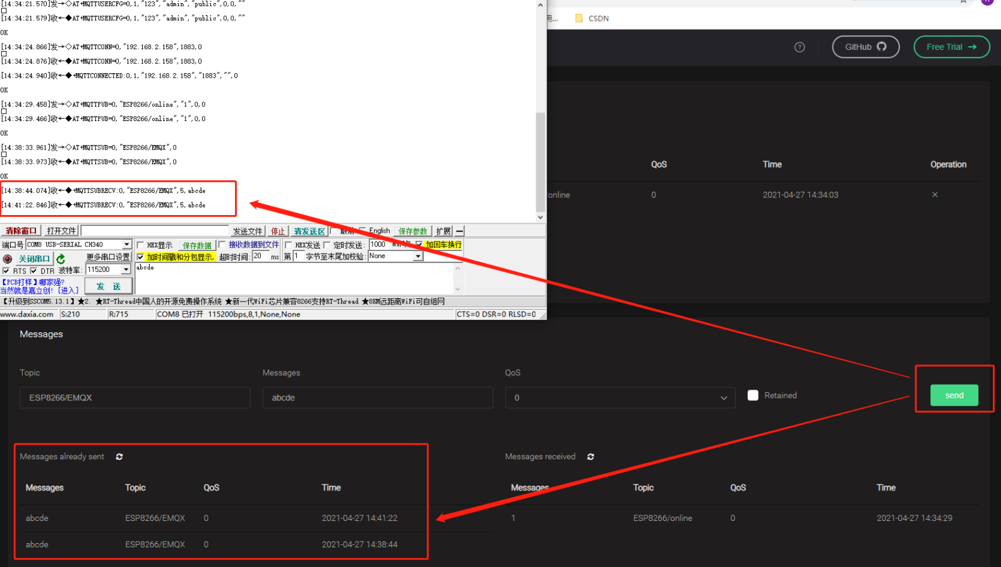Click the Operation column header
This screenshot has width=1001, height=567.
tap(948, 165)
